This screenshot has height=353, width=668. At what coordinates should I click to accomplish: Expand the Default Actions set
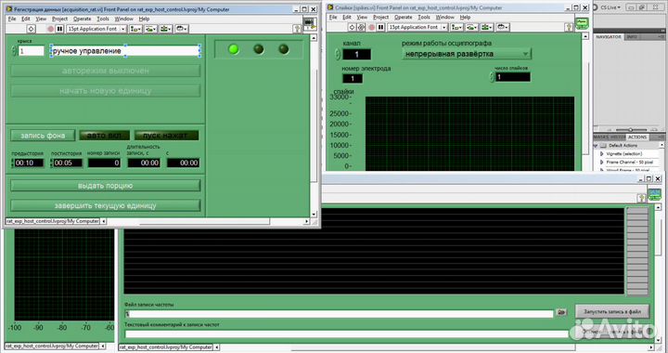pos(595,146)
